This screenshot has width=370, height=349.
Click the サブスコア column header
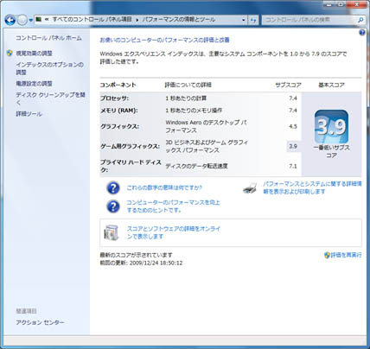(x=288, y=85)
